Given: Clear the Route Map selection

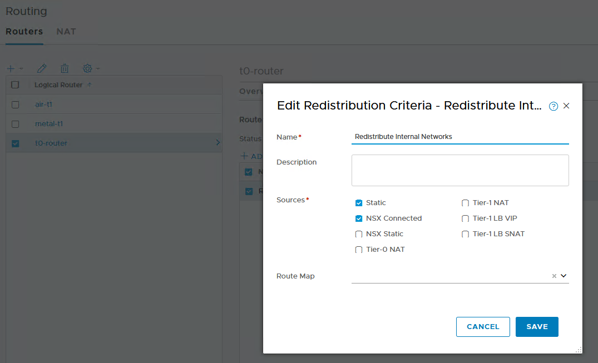Looking at the screenshot, I should [554, 276].
